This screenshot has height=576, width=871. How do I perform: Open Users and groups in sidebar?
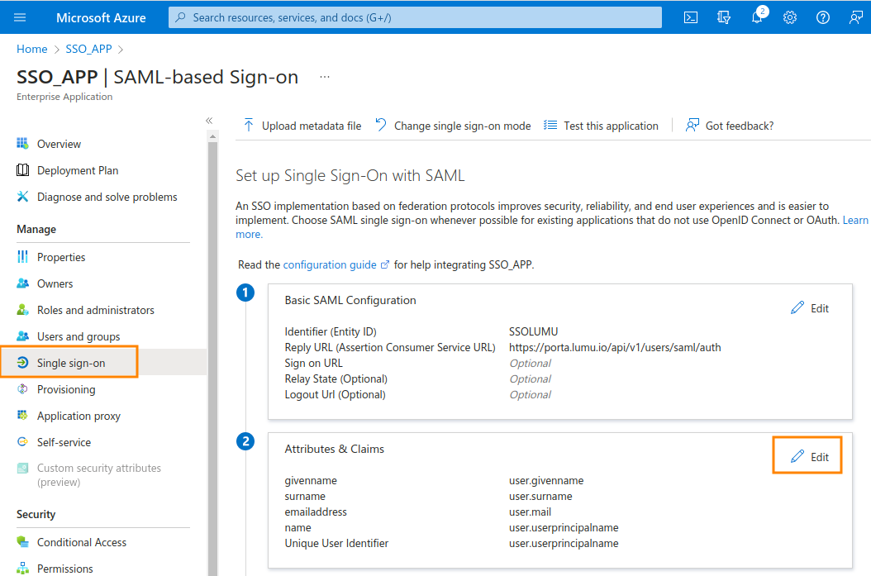pyautogui.click(x=79, y=336)
